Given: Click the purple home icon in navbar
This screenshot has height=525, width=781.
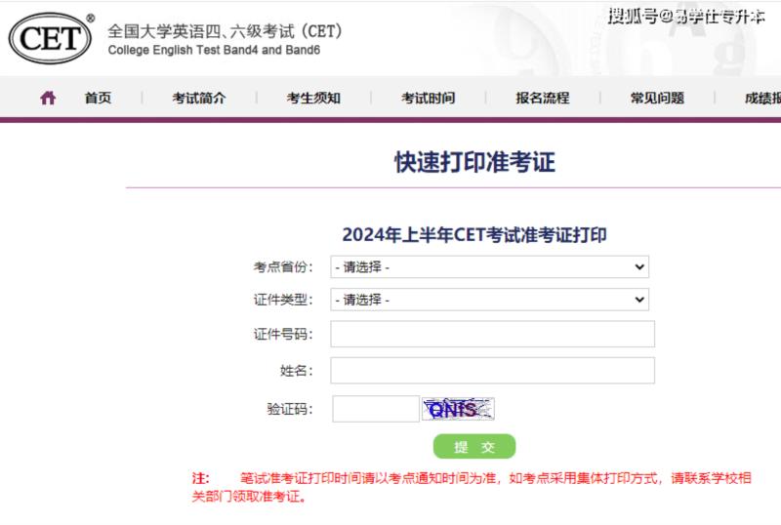Looking at the screenshot, I should 48,98.
